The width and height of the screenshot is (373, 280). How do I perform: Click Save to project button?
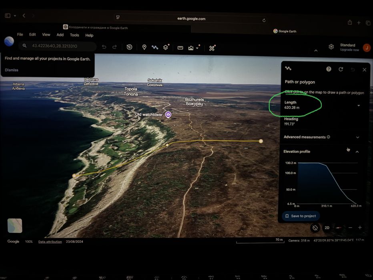click(301, 216)
